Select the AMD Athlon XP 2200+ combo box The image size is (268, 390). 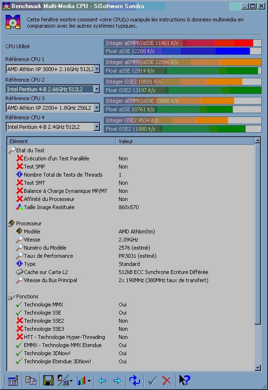[53, 108]
